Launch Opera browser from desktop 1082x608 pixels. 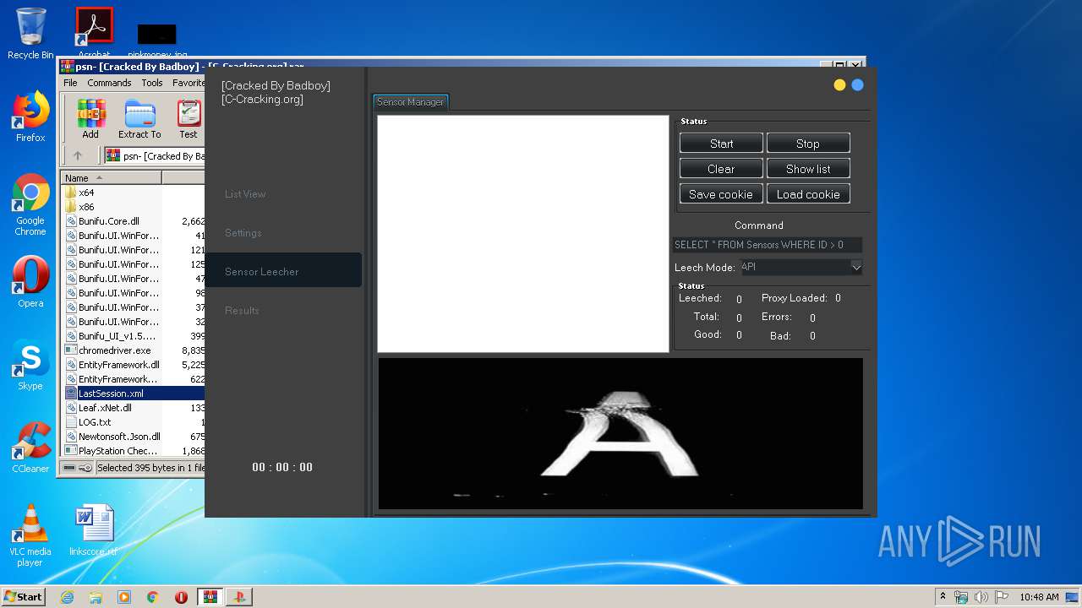click(30, 282)
